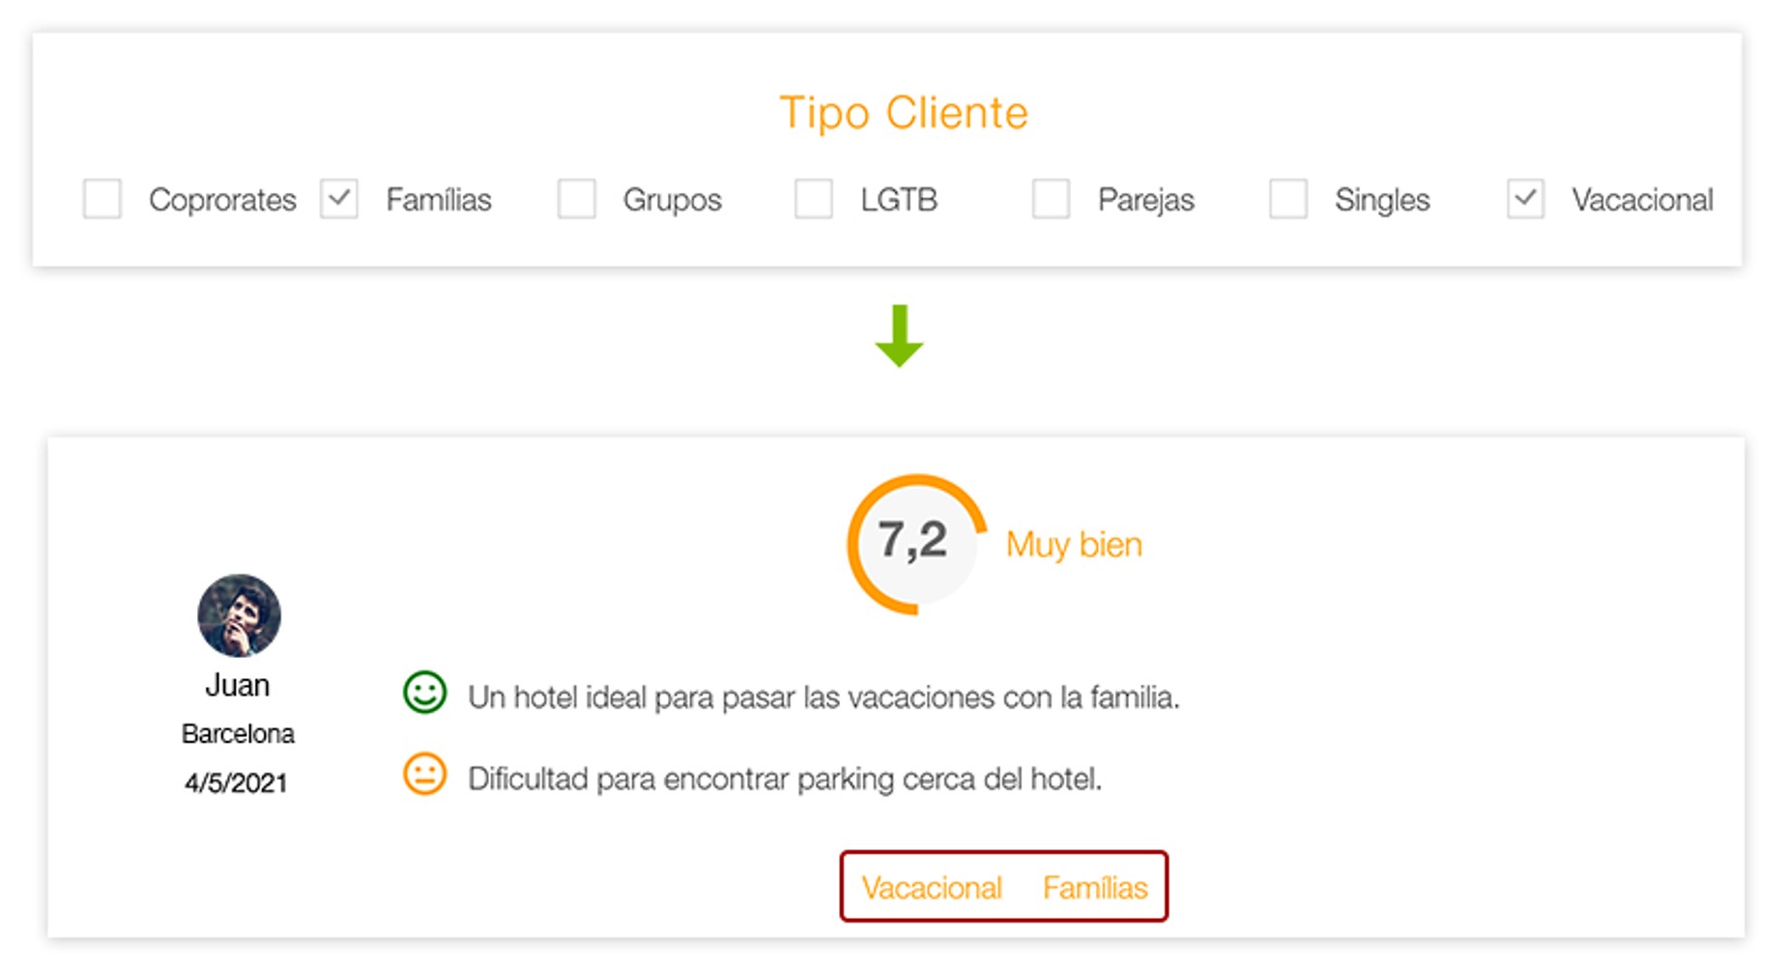
Task: Click the review date 4/5/2021
Action: tap(237, 783)
